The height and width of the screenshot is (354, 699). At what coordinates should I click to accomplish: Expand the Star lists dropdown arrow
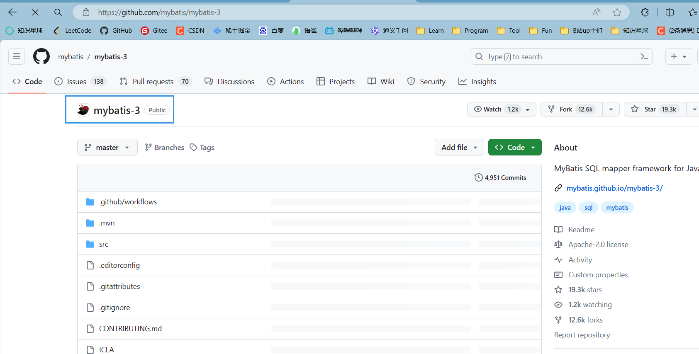pyautogui.click(x=694, y=109)
